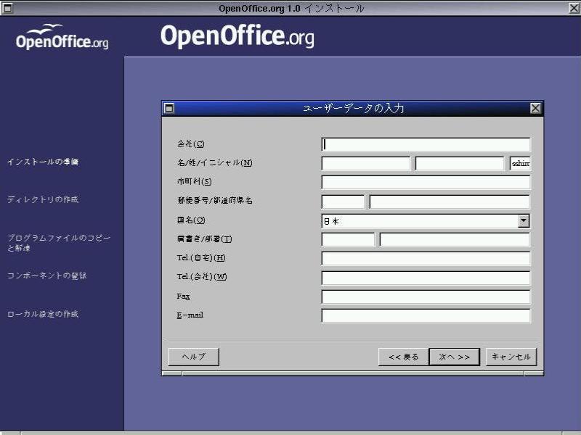581x435 pixels.
Task: Proceed with the 次へ >> button
Action: [x=454, y=357]
